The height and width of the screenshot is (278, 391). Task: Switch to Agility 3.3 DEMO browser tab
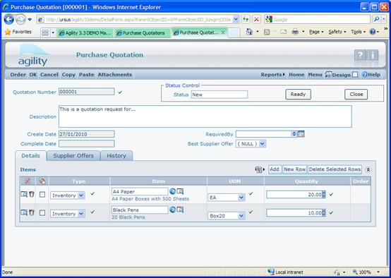85,32
